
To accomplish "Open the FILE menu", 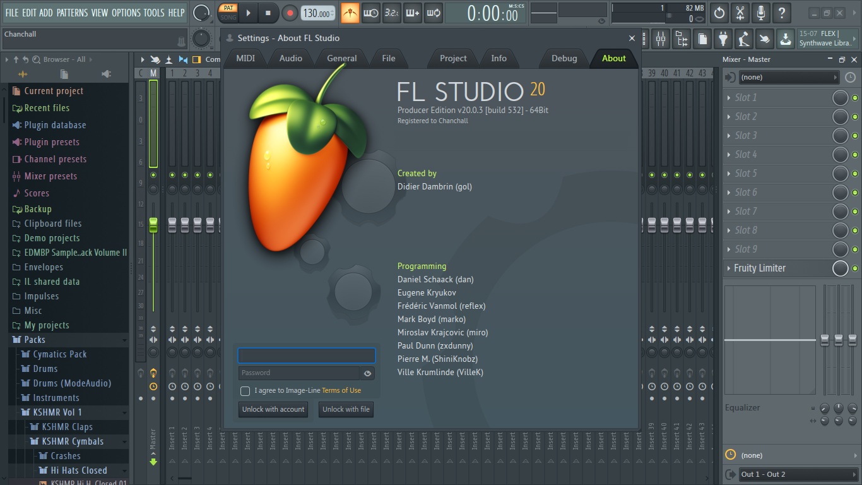I will tap(12, 13).
